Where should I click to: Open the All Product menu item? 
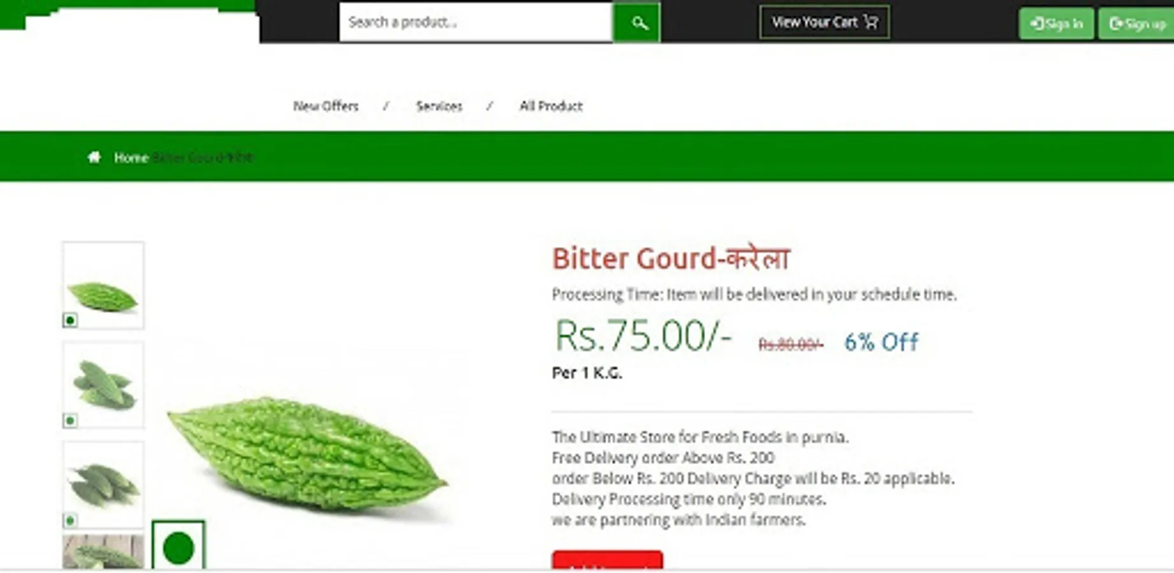click(551, 106)
